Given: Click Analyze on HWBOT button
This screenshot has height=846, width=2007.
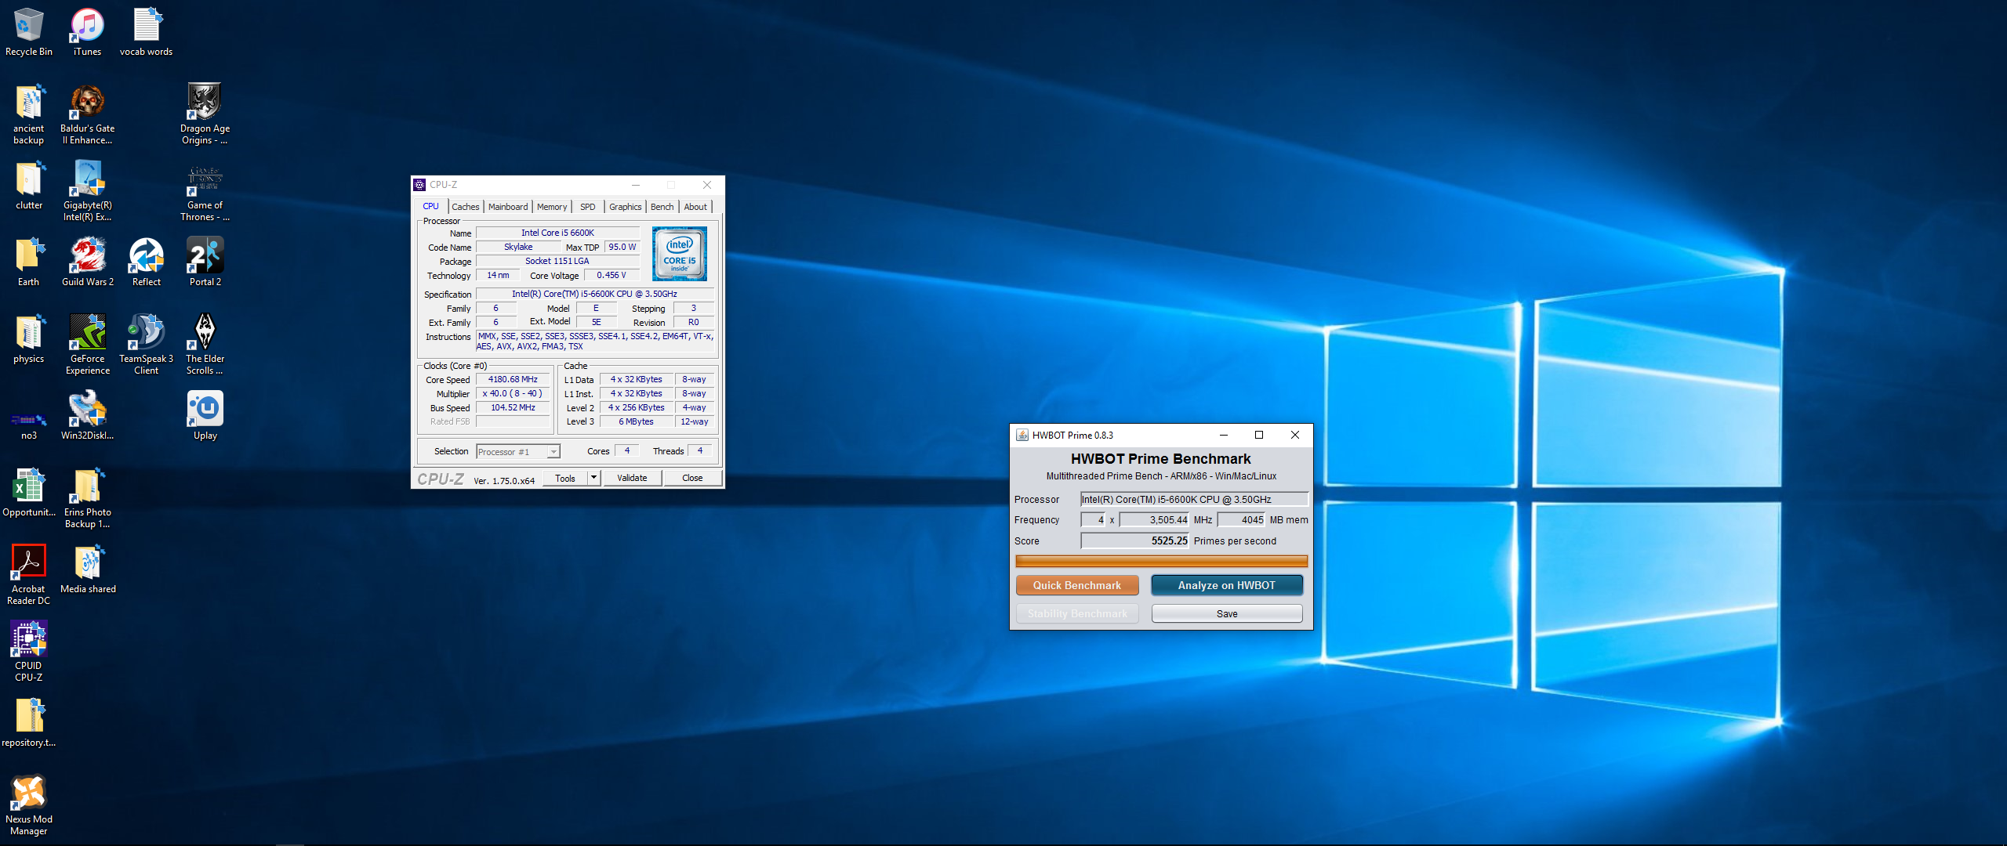Looking at the screenshot, I should pos(1227,585).
